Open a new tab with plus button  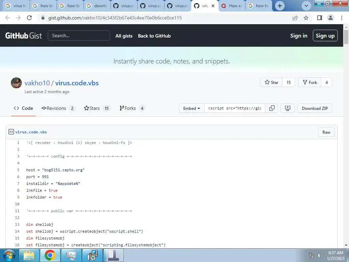280,6
